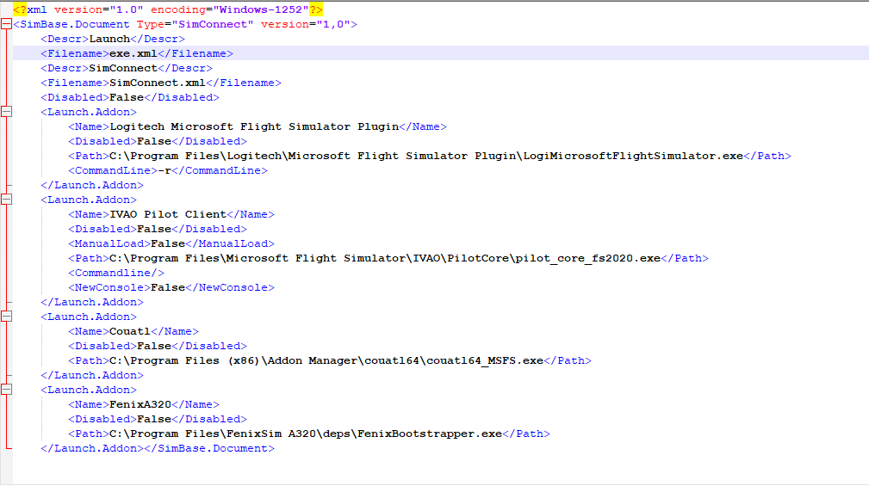This screenshot has width=869, height=486.
Task: Click the NewConsole False line
Action: pos(171,287)
